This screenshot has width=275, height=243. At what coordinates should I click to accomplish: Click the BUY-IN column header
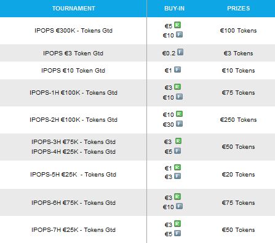tap(174, 9)
